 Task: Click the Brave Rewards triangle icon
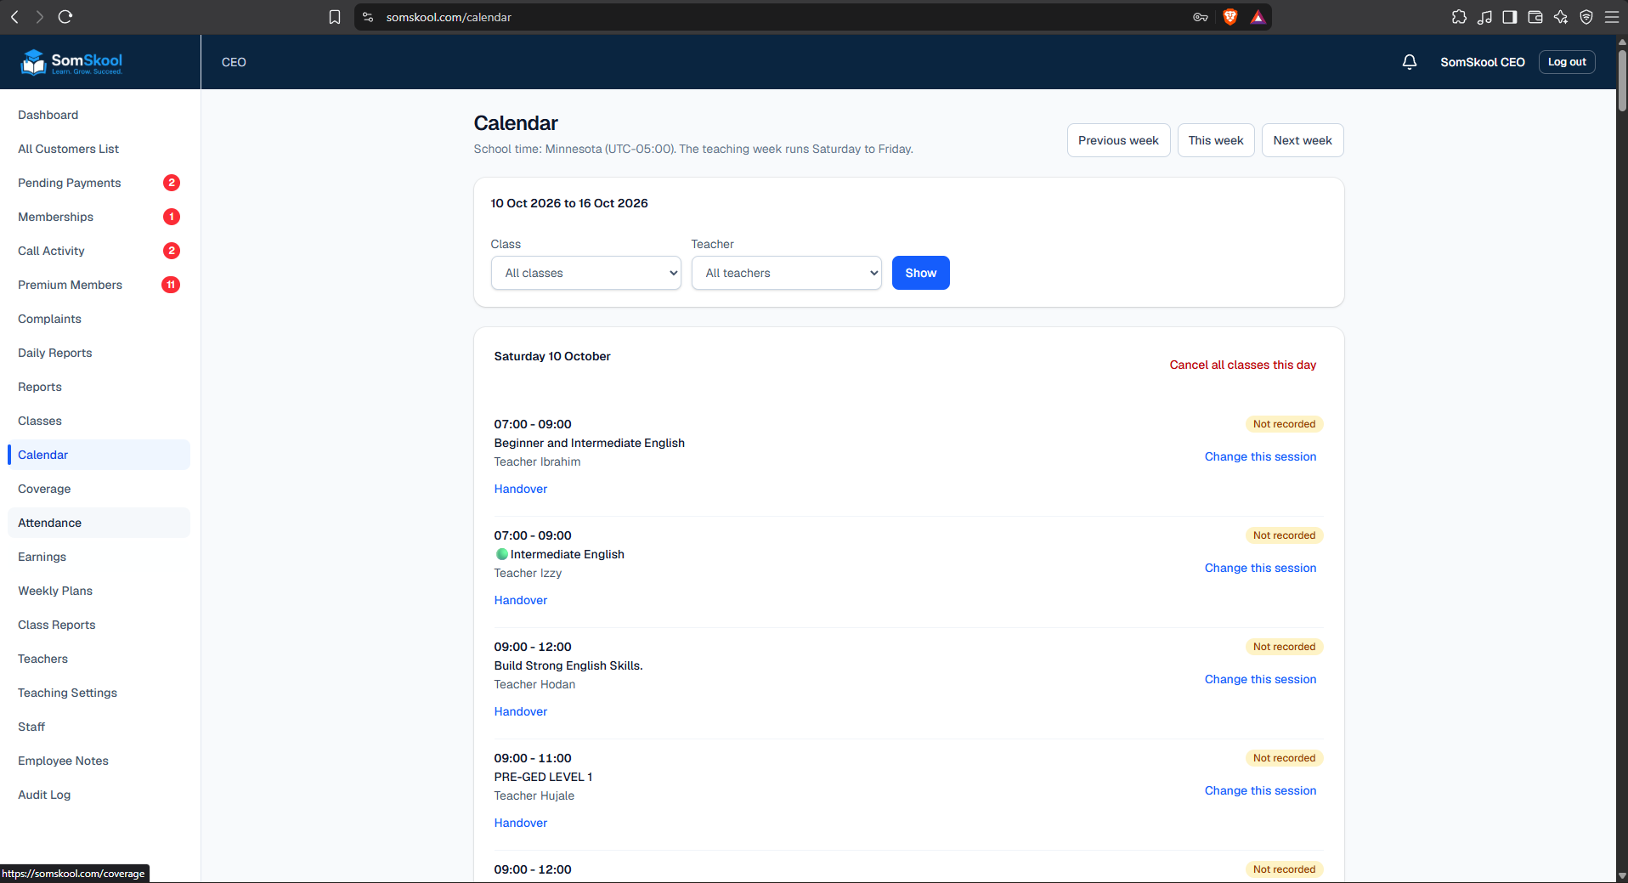pos(1258,17)
